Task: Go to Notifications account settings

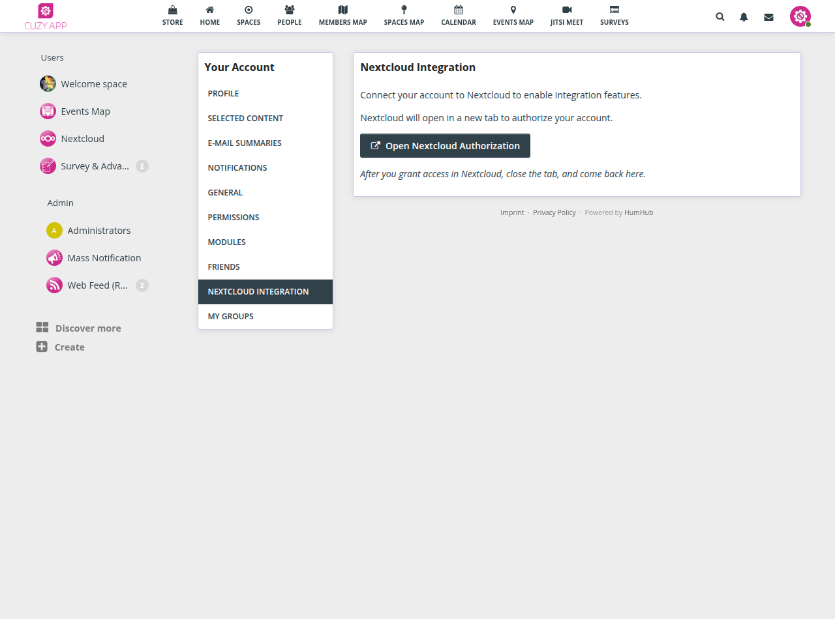Action: point(237,168)
